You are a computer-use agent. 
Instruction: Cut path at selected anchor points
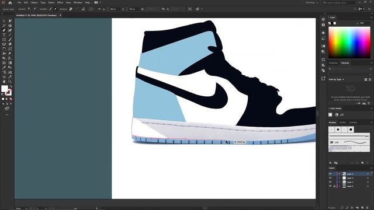(x=83, y=9)
